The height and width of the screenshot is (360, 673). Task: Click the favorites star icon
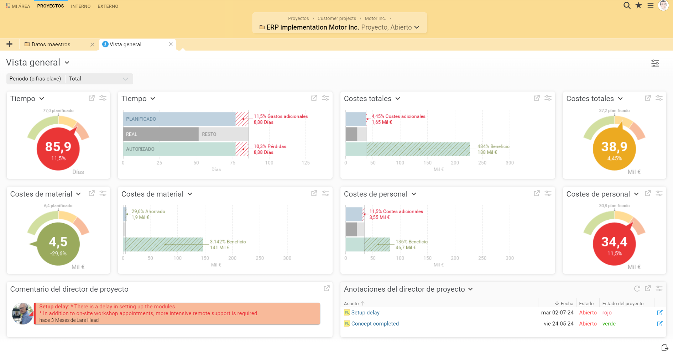(x=639, y=5)
